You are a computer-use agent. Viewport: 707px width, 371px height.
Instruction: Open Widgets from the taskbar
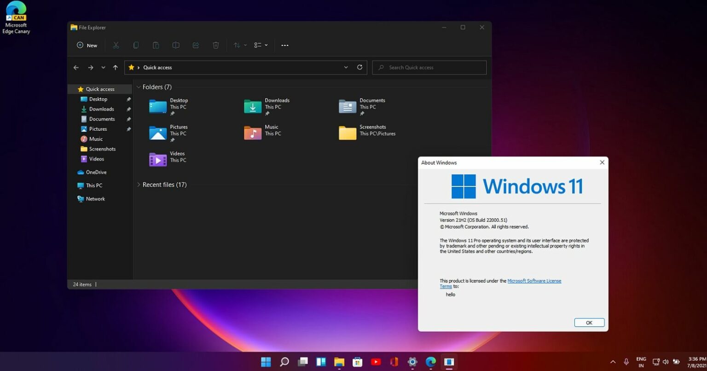pyautogui.click(x=321, y=362)
